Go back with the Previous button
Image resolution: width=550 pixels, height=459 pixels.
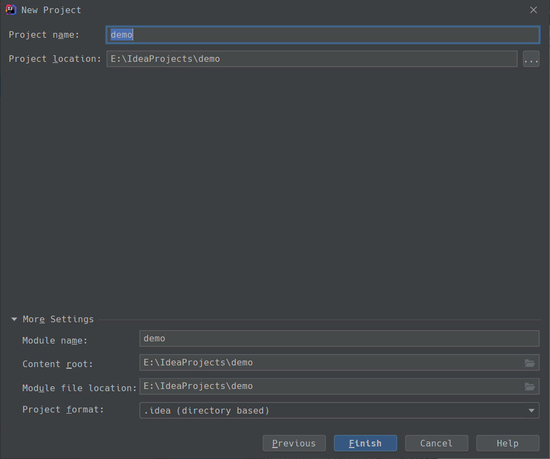pos(294,443)
